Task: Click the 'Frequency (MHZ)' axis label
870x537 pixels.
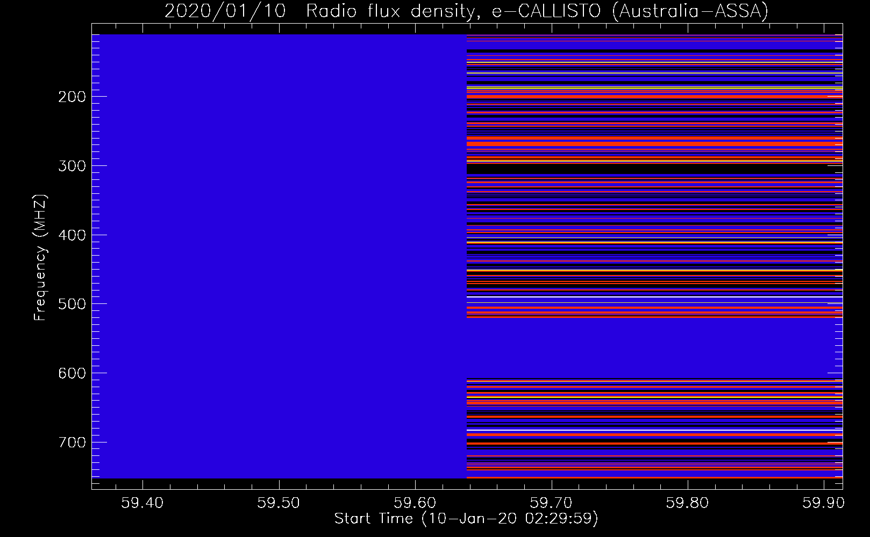Action: (x=40, y=257)
